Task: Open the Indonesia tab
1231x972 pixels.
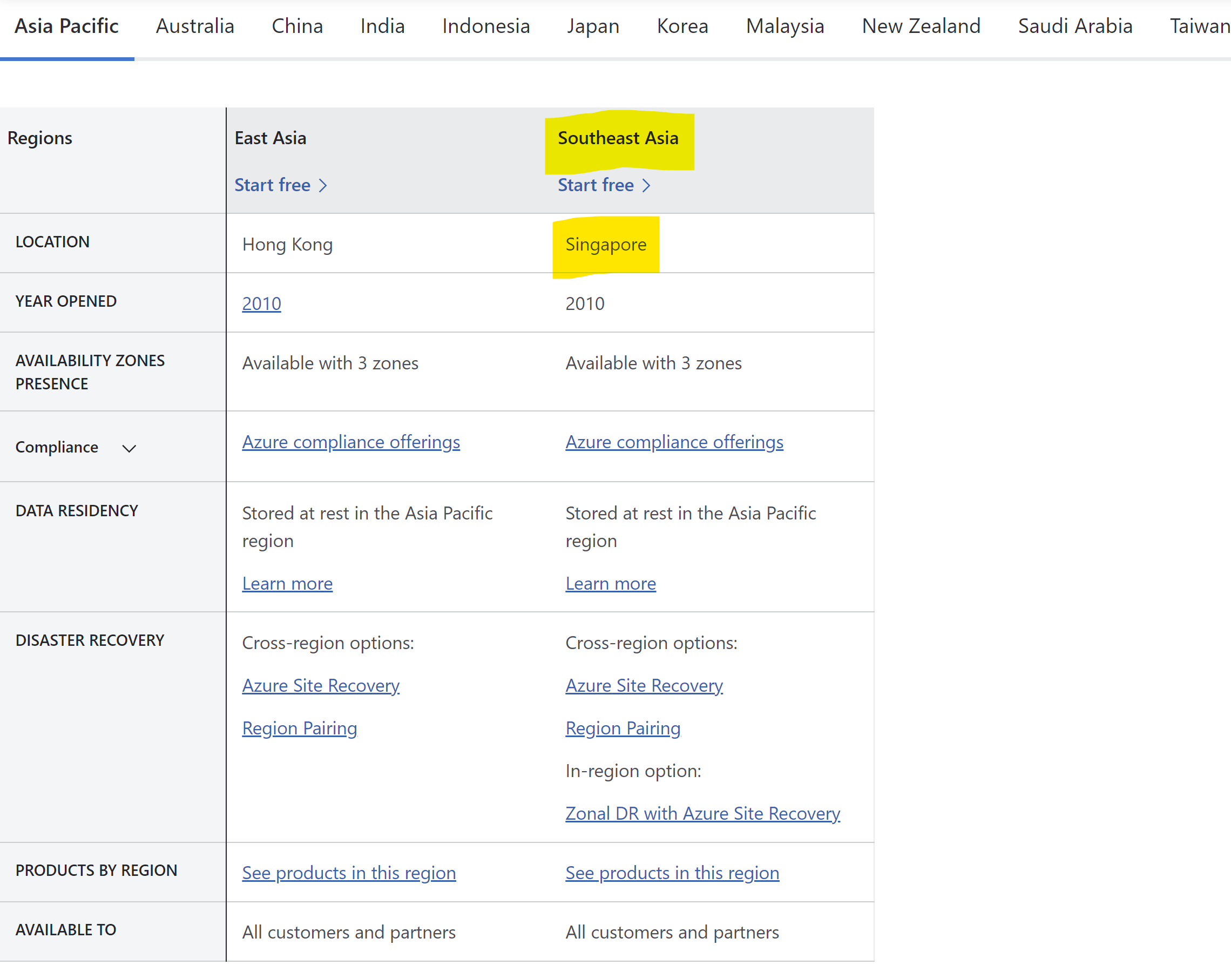Action: (x=486, y=26)
